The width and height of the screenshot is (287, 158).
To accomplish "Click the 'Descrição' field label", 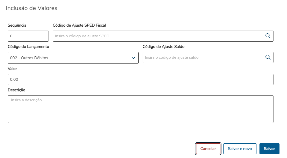I will pos(17,90).
